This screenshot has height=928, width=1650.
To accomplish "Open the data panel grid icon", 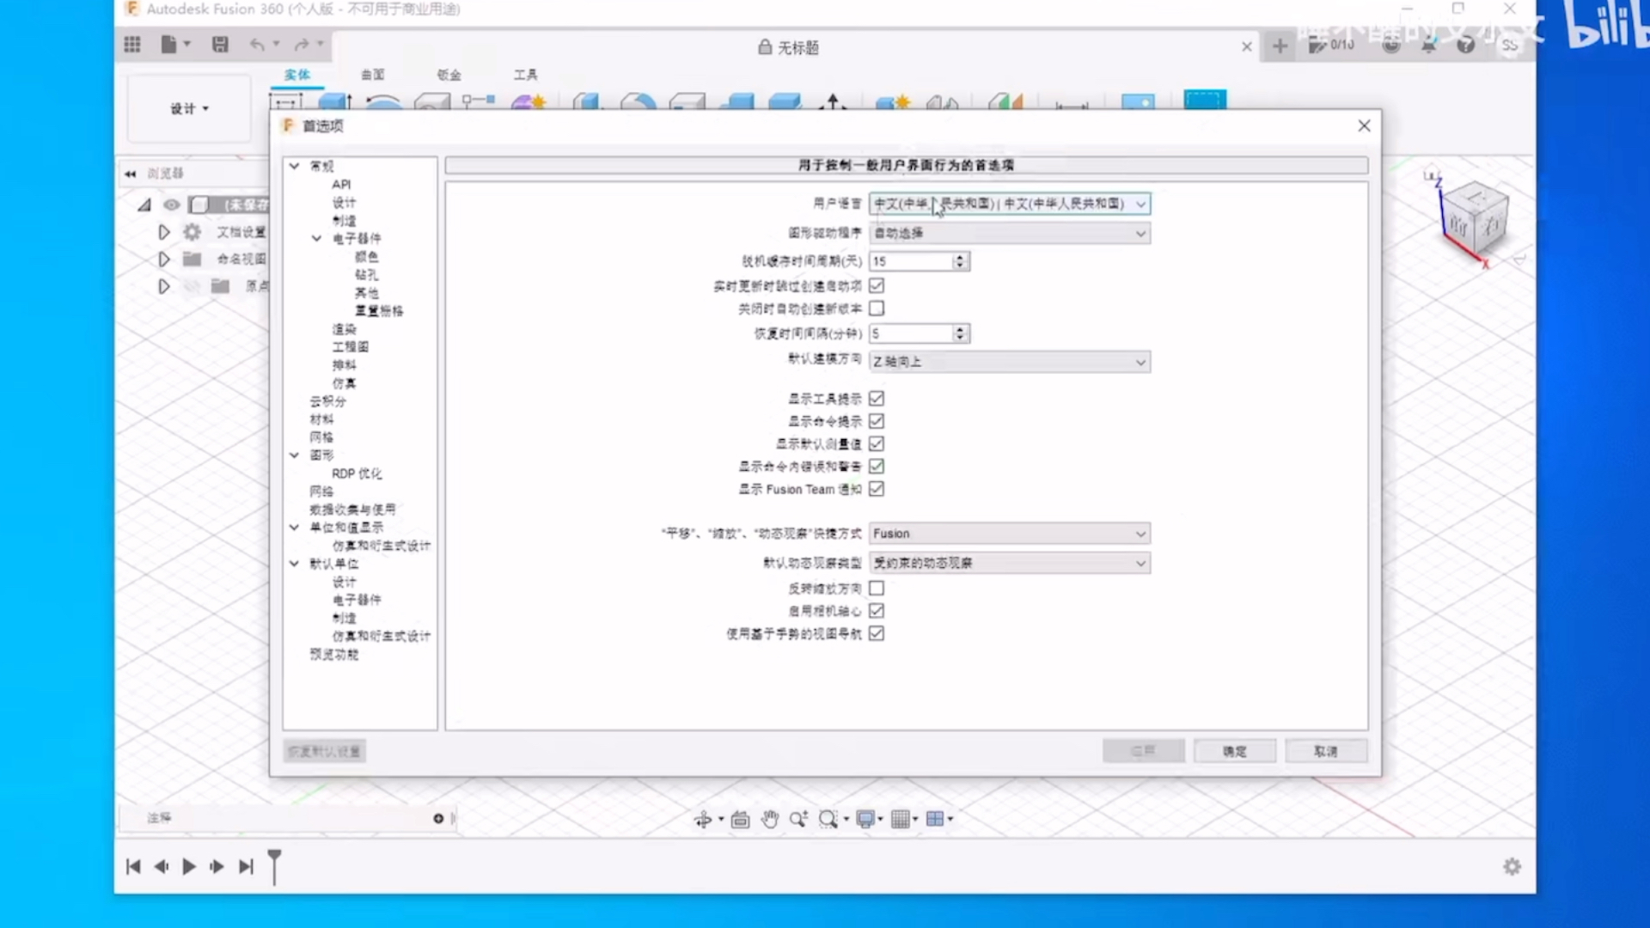I will tap(132, 45).
